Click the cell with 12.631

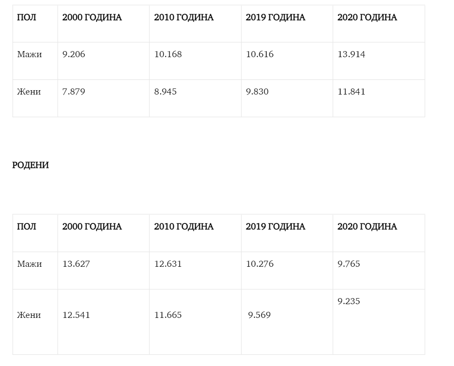(168, 264)
